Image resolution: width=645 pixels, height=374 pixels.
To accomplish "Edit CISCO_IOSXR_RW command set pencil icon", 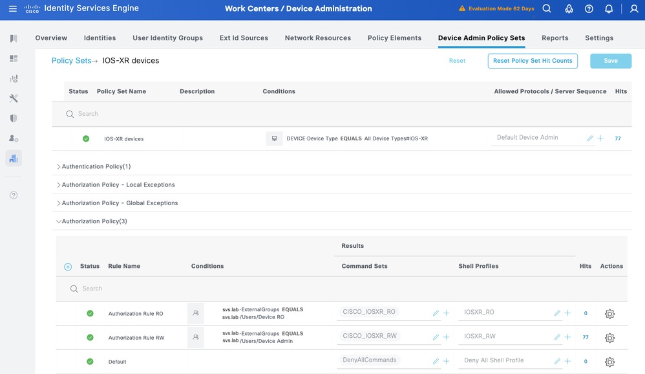I will point(436,337).
